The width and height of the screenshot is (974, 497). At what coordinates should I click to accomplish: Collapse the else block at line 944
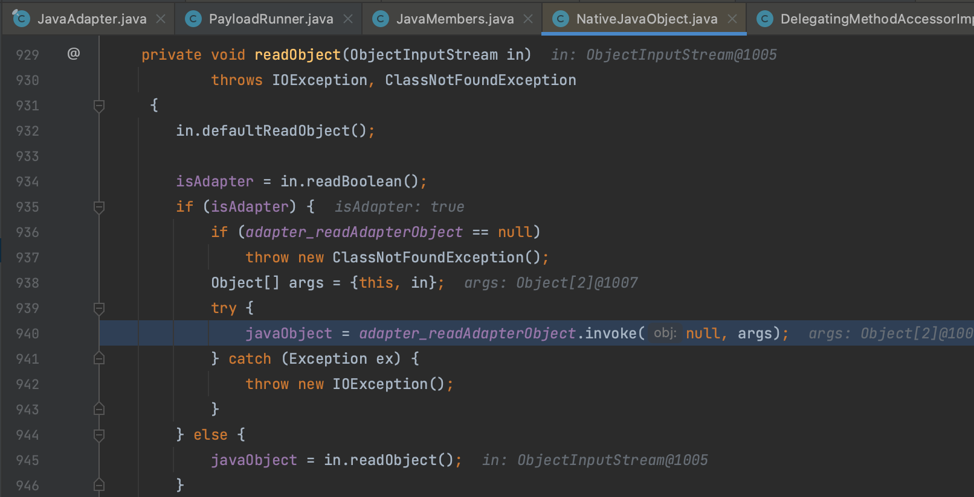point(99,435)
